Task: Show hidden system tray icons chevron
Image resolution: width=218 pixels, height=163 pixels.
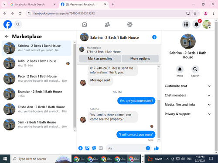Action: point(167,159)
